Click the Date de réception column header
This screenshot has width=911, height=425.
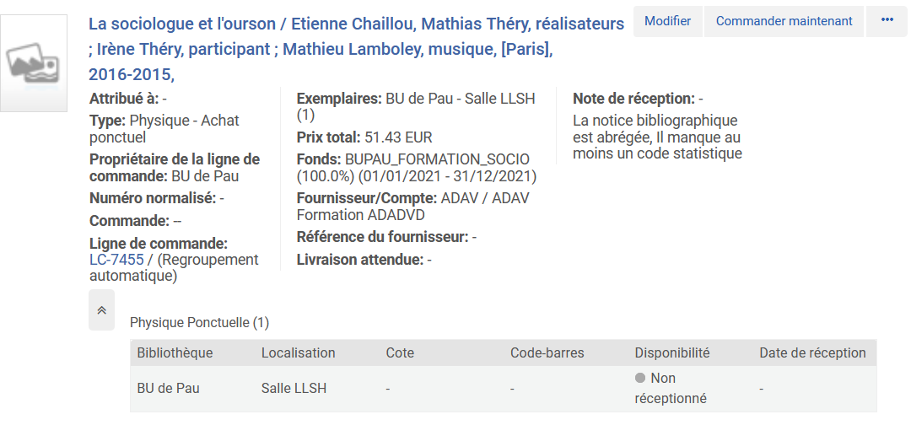tap(812, 352)
